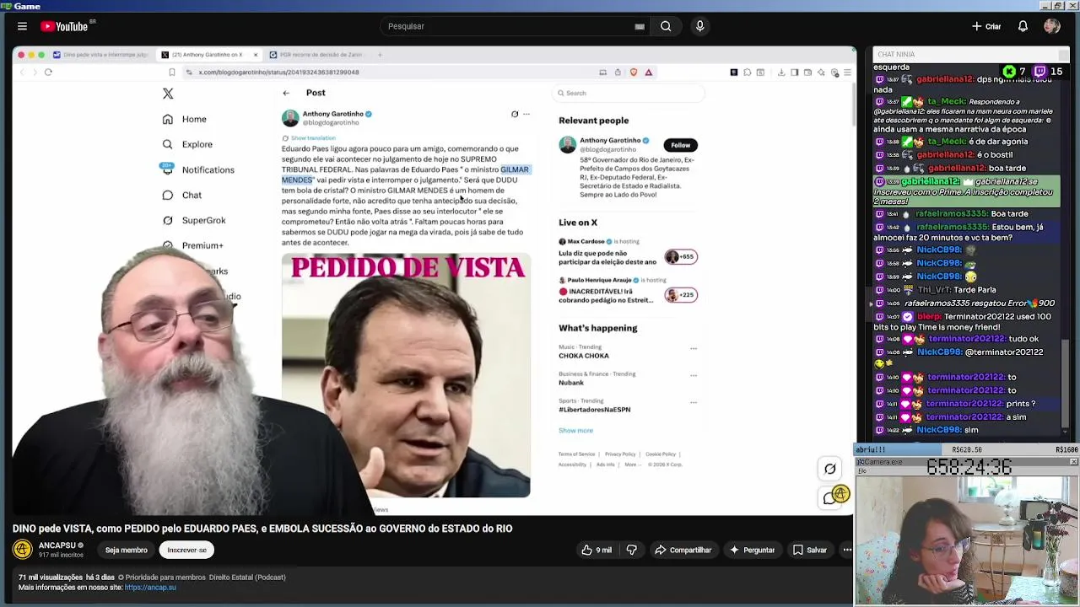Open Paulo Henrique Araujo's live space
The width and height of the screenshot is (1080, 607).
(x=628, y=291)
